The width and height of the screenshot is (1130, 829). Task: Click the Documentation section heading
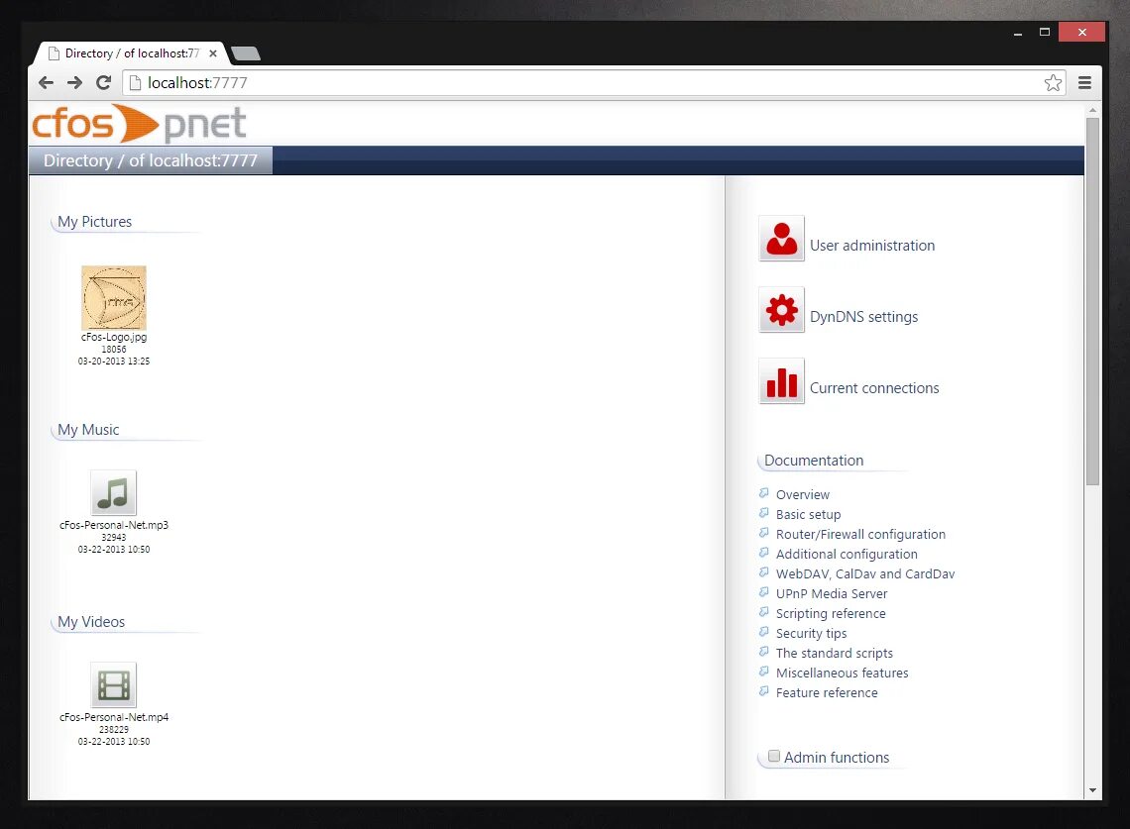click(814, 461)
